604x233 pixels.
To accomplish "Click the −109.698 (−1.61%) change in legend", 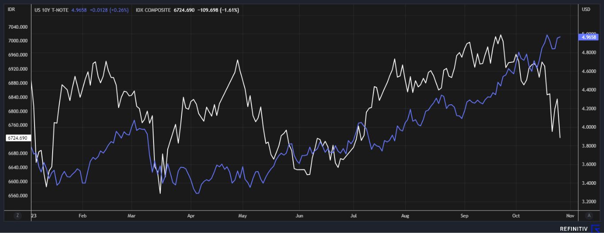I will click(x=219, y=10).
